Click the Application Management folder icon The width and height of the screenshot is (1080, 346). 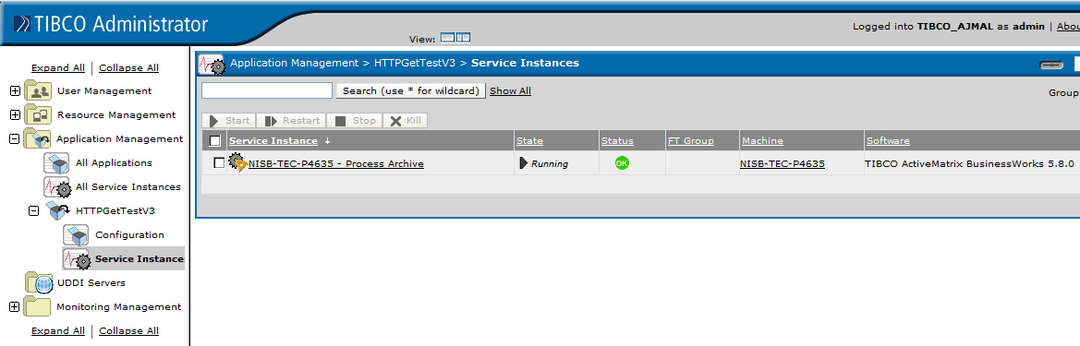pyautogui.click(x=37, y=139)
